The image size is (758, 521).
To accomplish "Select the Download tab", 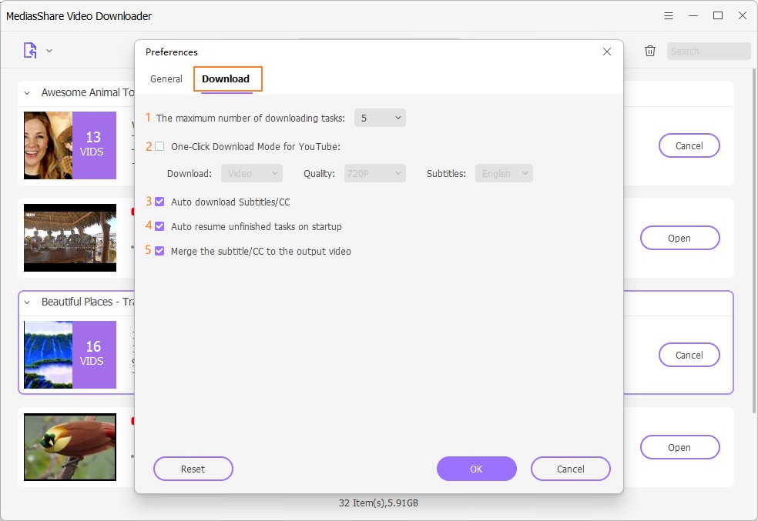I will tap(226, 79).
